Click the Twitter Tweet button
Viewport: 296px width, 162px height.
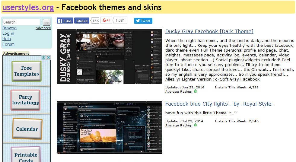(143, 21)
